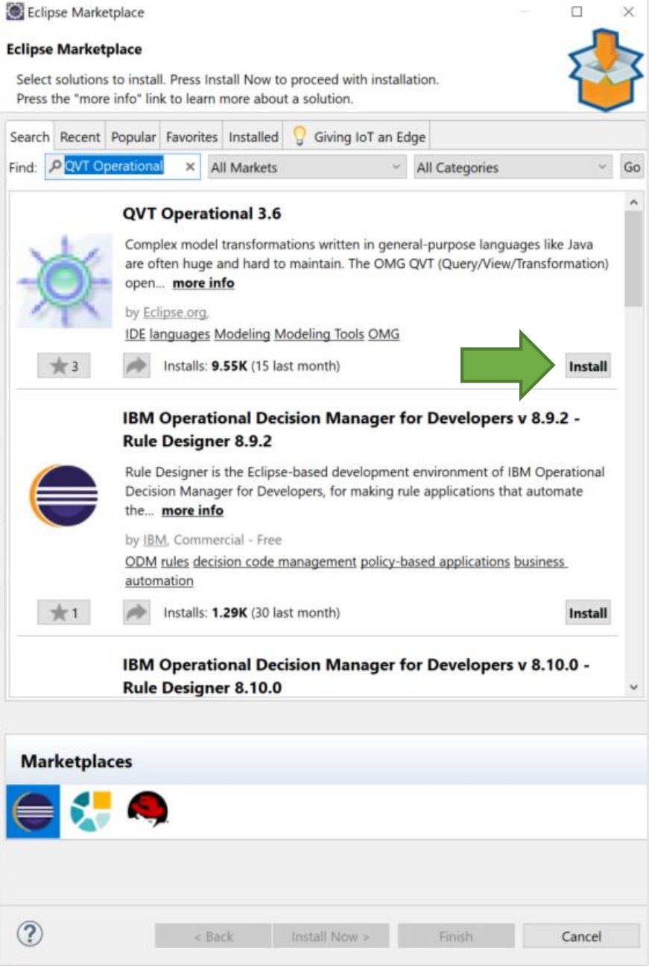The image size is (649, 966).
Task: Open more info for IBM Rule Designer 8.9.2
Action: click(x=192, y=511)
